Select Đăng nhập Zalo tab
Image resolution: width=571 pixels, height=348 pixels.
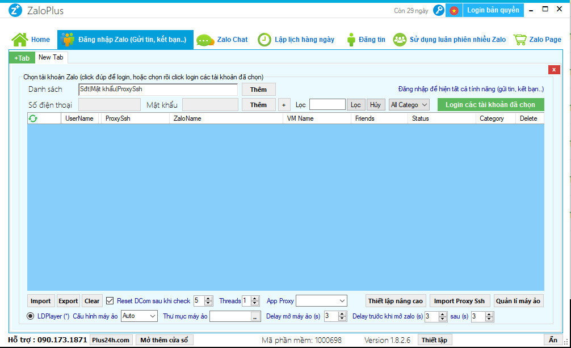pyautogui.click(x=125, y=40)
